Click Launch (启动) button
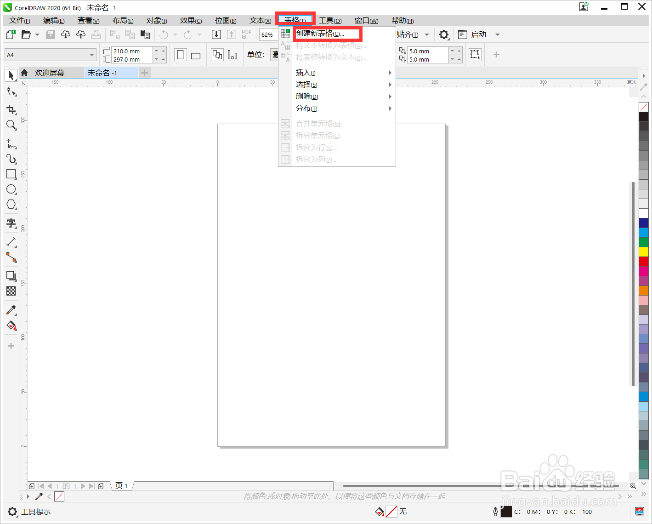The image size is (652, 524). pos(473,34)
